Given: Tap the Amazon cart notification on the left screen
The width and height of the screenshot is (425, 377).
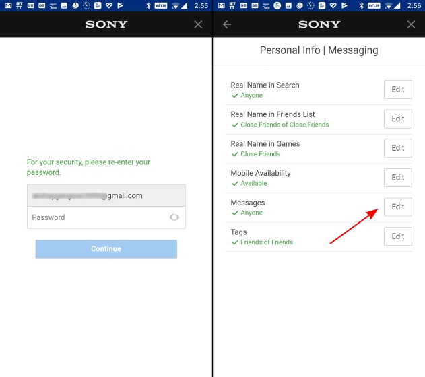Looking at the screenshot, I should pyautogui.click(x=53, y=5).
